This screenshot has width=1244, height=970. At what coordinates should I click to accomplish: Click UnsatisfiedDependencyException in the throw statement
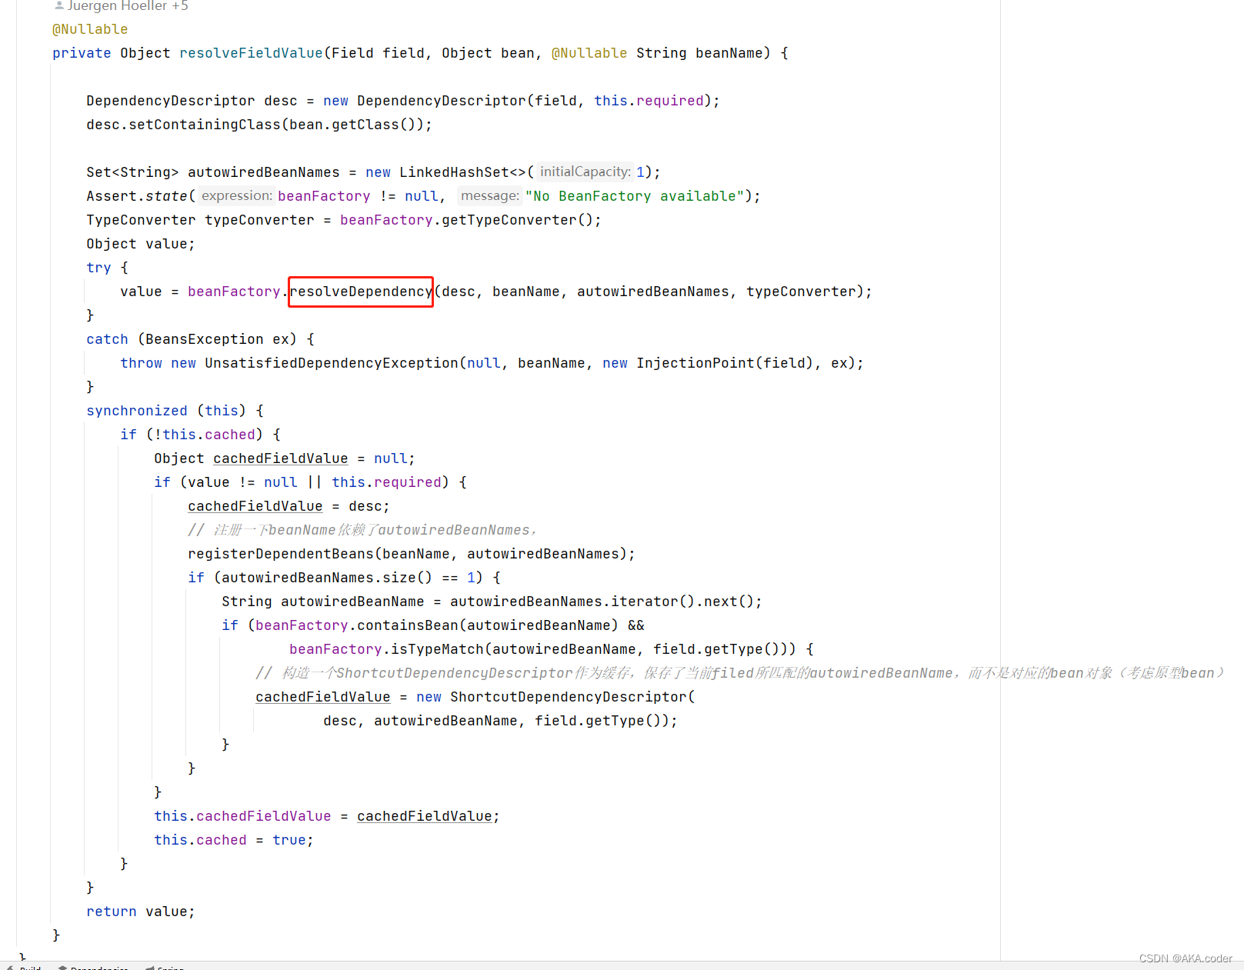pos(332,363)
